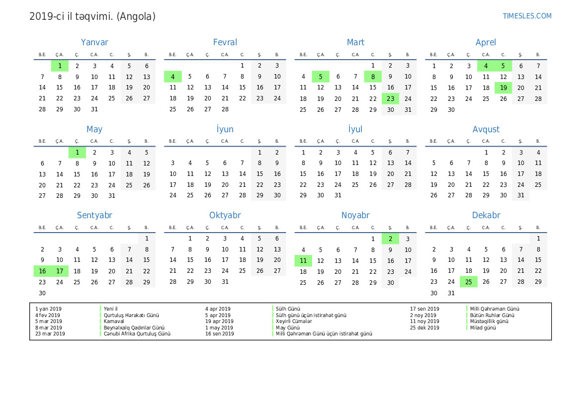Click legend date '11 noy 2019'
Image resolution: width=581 pixels, height=411 pixels.
[424, 322]
